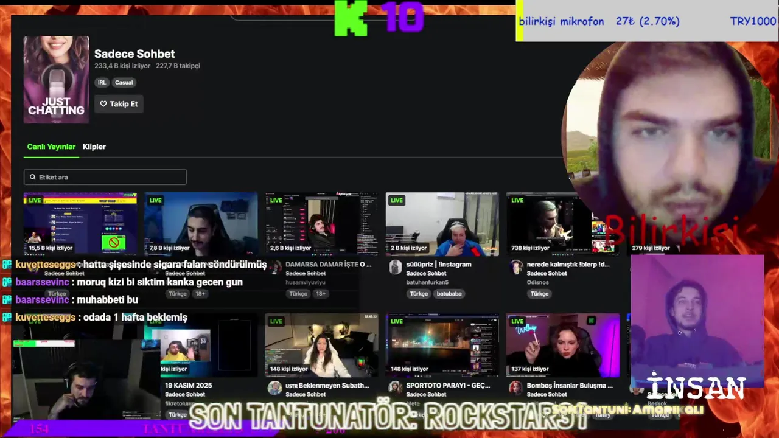
Task: Open the stream thumbnail with 2 B viewers
Action: coord(442,224)
